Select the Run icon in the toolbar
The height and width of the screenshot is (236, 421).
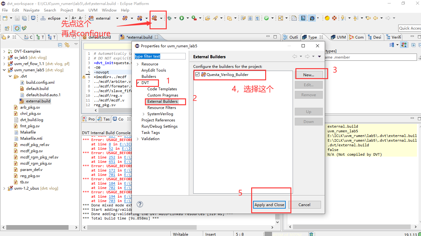(182, 18)
